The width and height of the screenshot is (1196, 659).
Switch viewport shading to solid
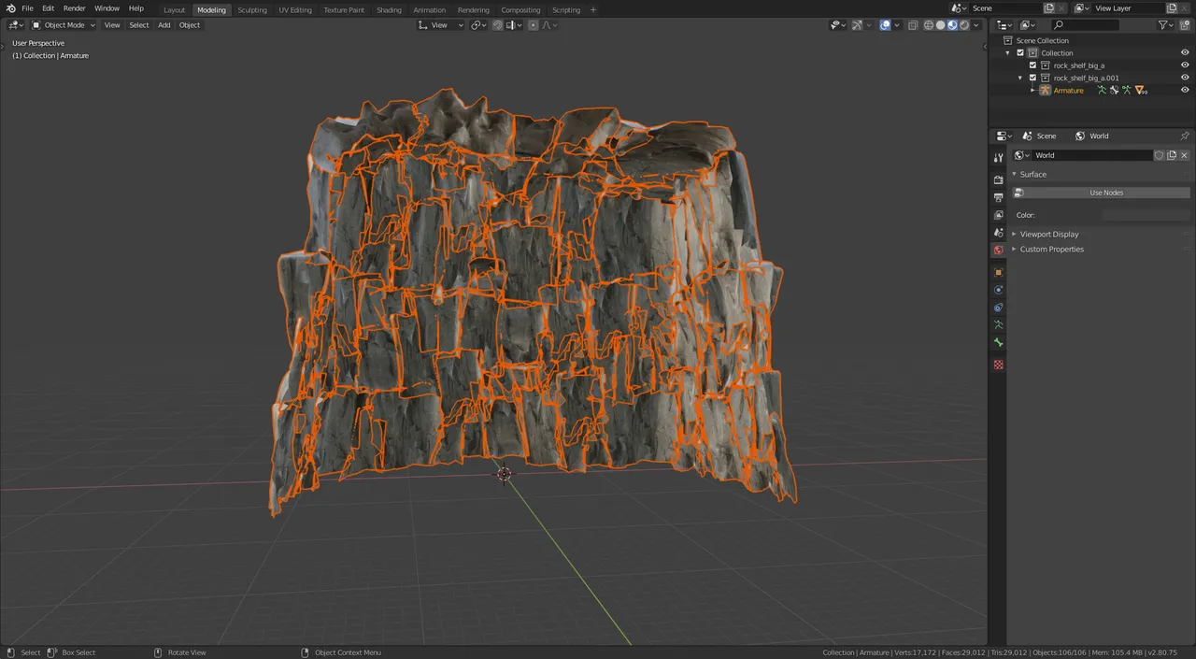pyautogui.click(x=941, y=25)
